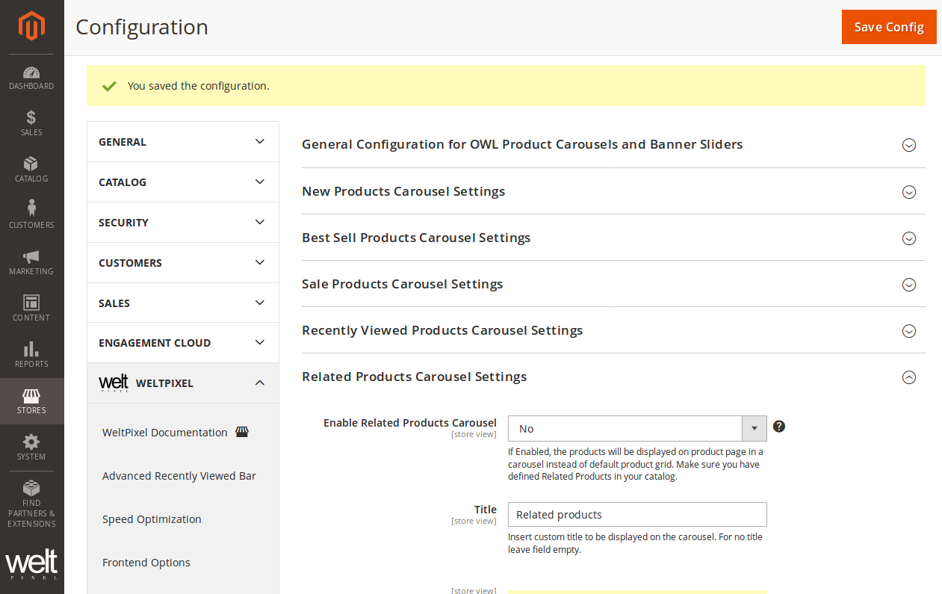Click the WeltPixel tab logo icon

tap(114, 383)
